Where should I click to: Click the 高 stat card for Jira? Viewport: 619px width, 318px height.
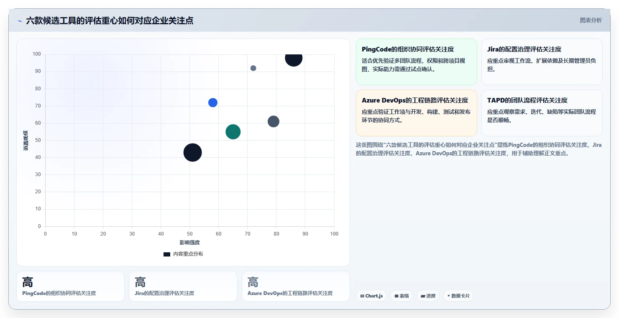coord(183,286)
